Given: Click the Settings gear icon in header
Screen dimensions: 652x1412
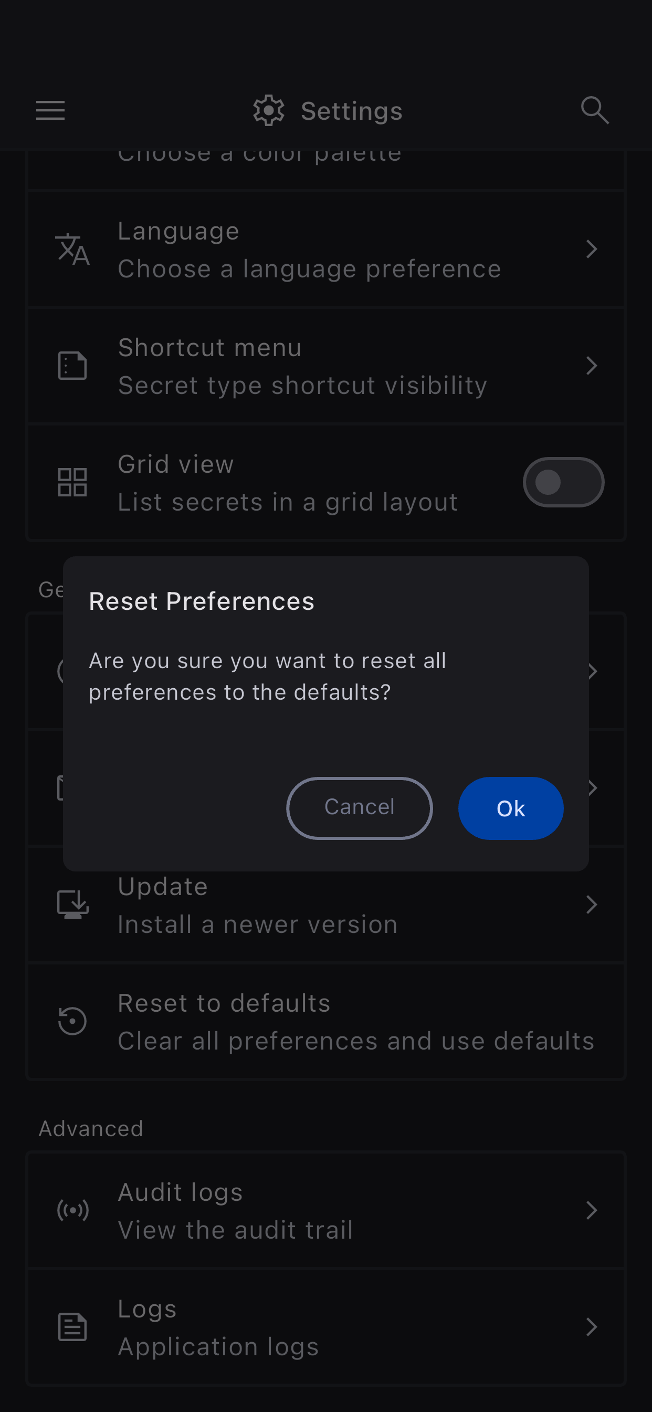Looking at the screenshot, I should tap(268, 111).
